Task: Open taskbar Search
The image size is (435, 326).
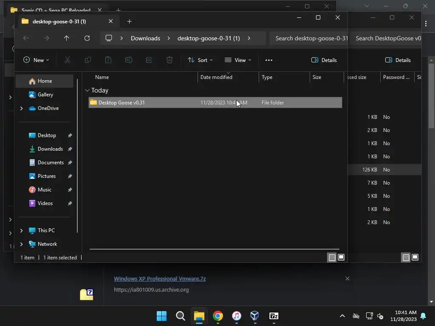Action: point(180,316)
